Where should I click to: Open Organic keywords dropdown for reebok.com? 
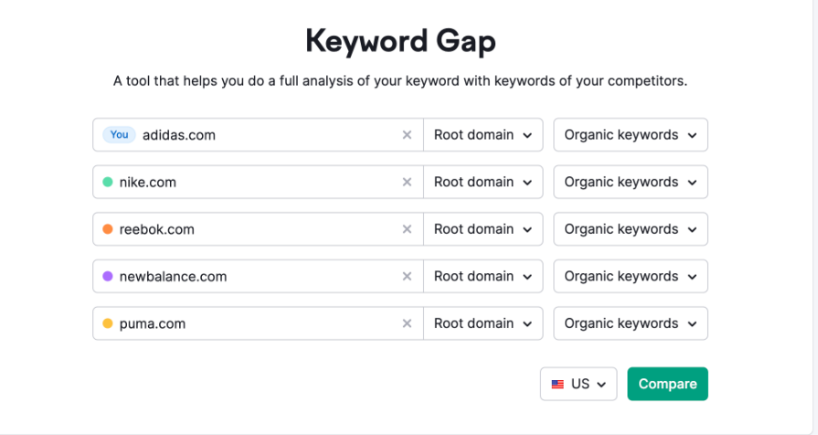631,229
